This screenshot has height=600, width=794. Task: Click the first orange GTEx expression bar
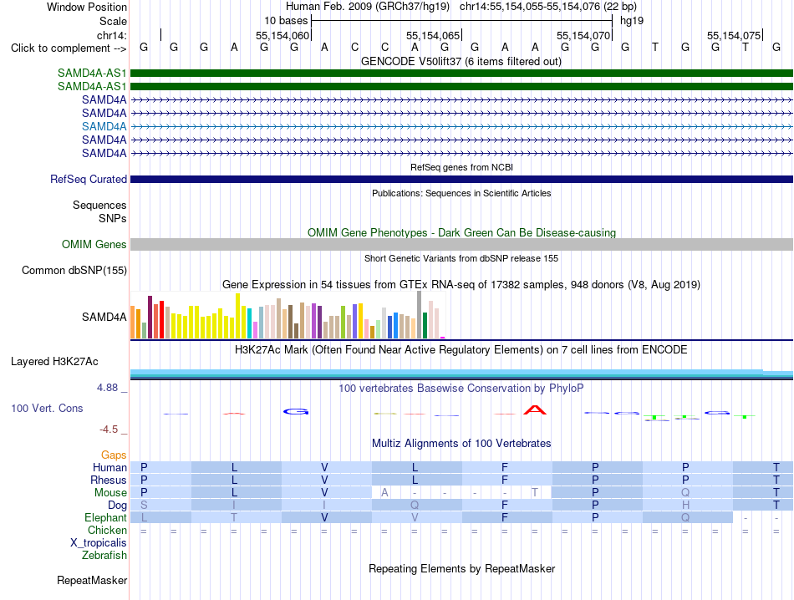(x=133, y=322)
